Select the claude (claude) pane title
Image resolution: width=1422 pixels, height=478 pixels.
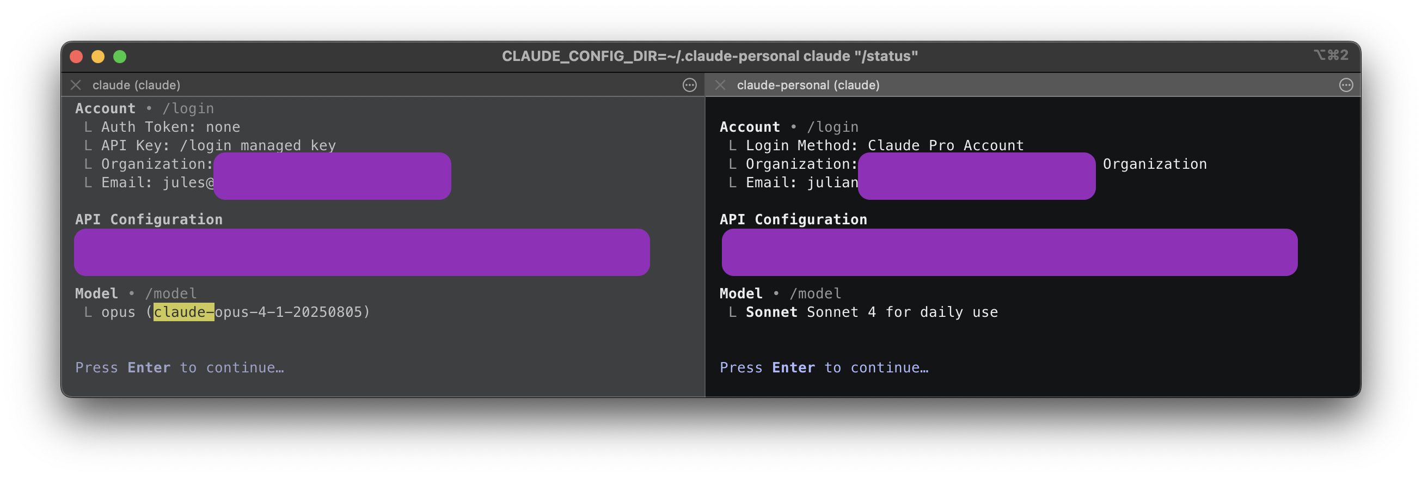tap(136, 85)
